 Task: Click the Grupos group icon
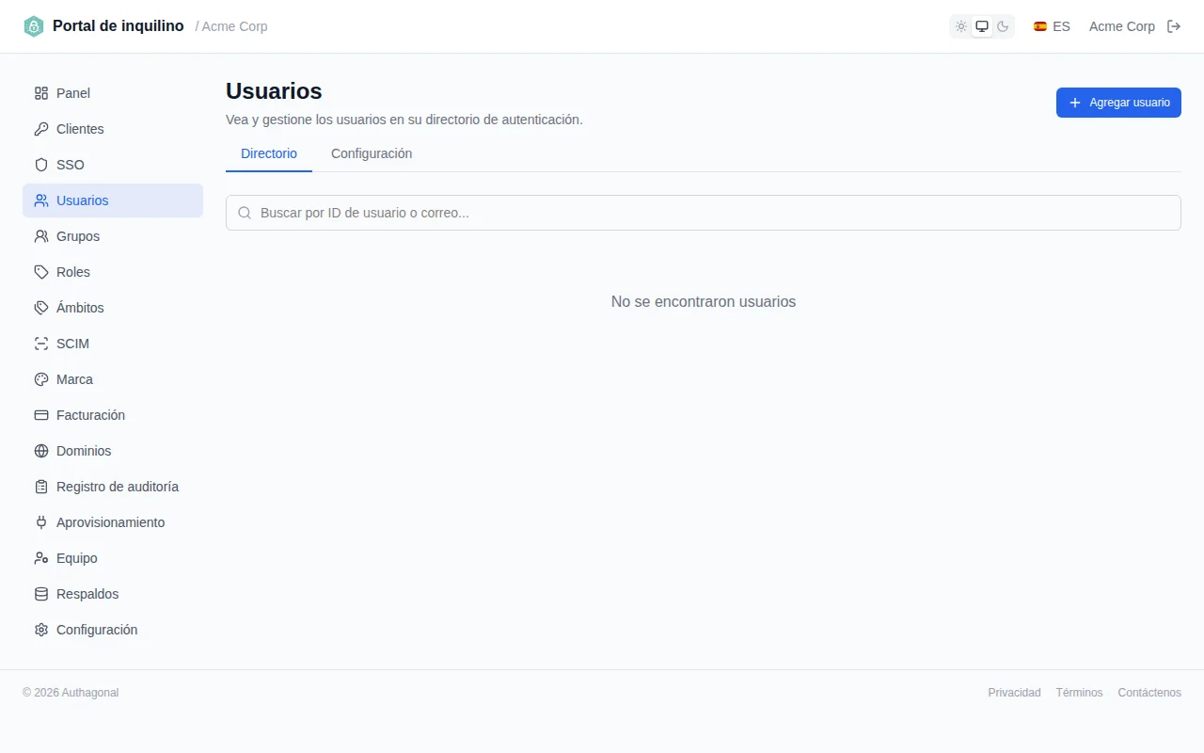(x=41, y=236)
